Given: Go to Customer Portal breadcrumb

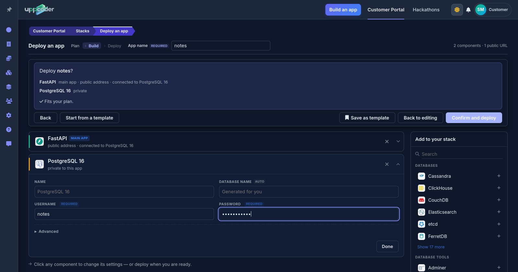Looking at the screenshot, I should [x=49, y=31].
